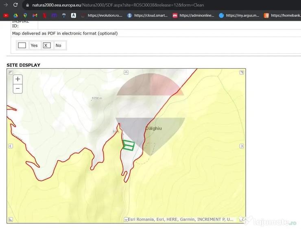Viewport: 301px width, 229px height.
Task: Open the evolution.ro bookmark
Action: point(102,15)
